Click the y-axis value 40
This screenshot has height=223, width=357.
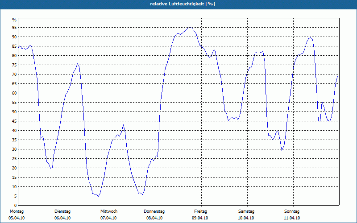[x=14, y=131]
